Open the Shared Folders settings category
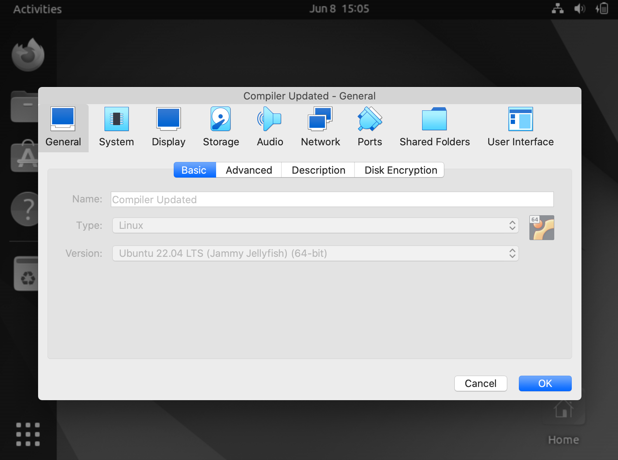This screenshot has width=618, height=460. [435, 128]
